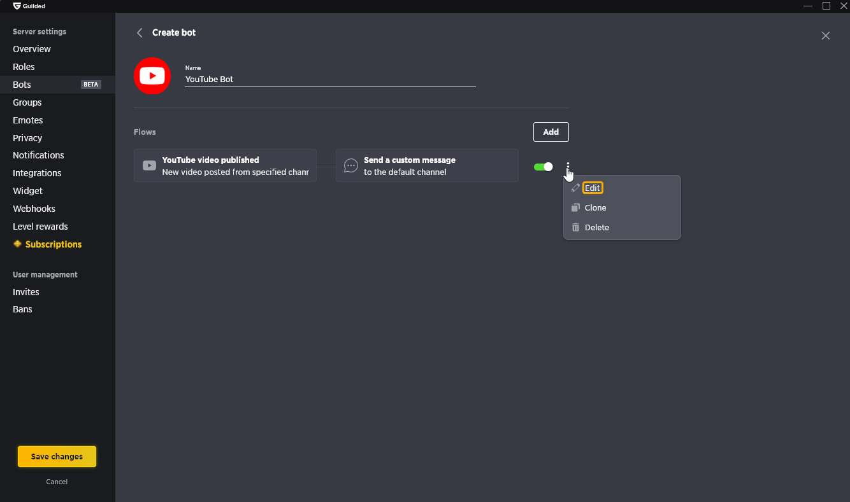Viewport: 850px width, 502px height.
Task: Click the Flows section label
Action: click(x=145, y=132)
